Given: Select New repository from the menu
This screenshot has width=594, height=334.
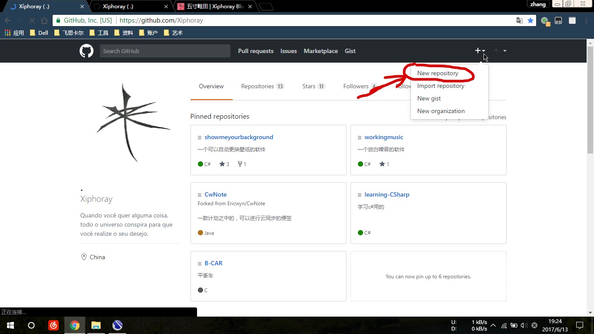Looking at the screenshot, I should pos(437,73).
